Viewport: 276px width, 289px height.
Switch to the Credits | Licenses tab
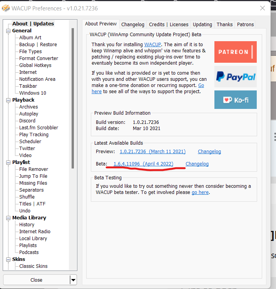point(169,25)
